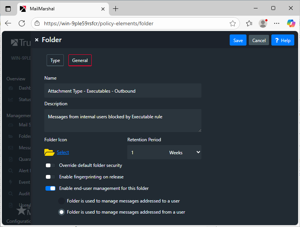Viewport: 300px width, 227px height.
Task: Select messages addressed from a user option
Action: 61,212
